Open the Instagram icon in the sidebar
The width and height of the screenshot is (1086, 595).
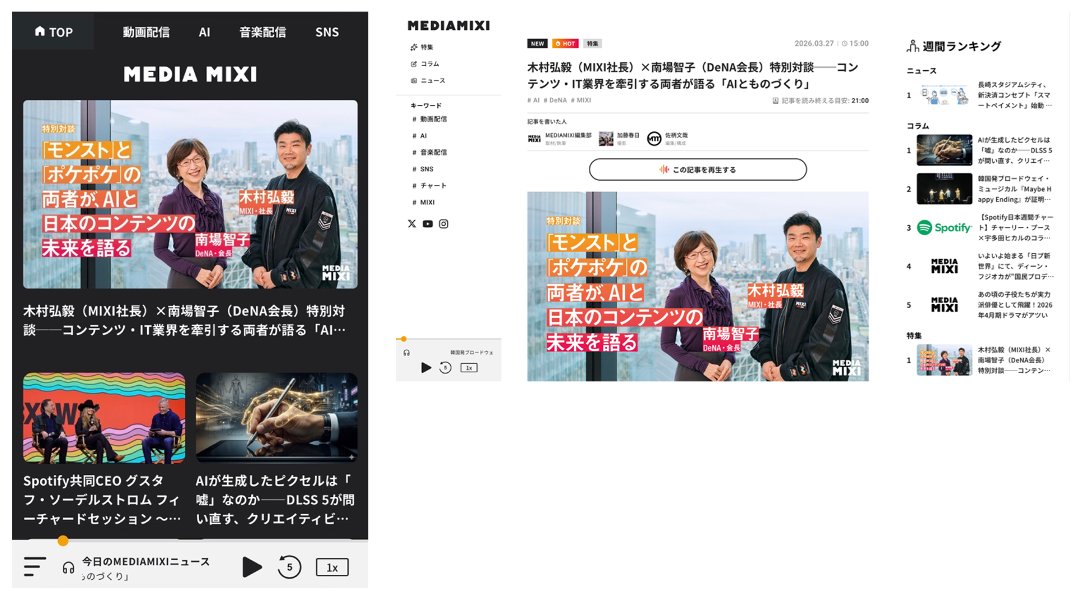coord(443,224)
